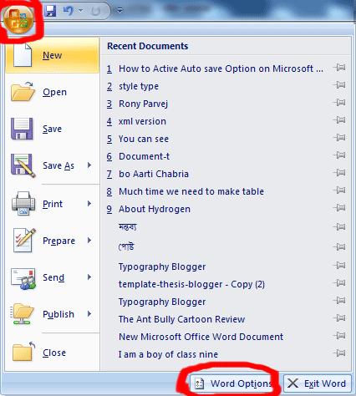Pin 'How to Active Auto save Option' document
The height and width of the screenshot is (396, 356).
click(x=339, y=68)
